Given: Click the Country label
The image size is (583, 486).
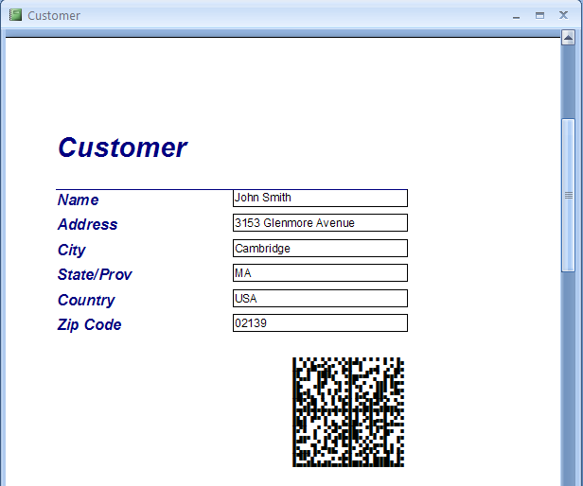Looking at the screenshot, I should coord(86,301).
